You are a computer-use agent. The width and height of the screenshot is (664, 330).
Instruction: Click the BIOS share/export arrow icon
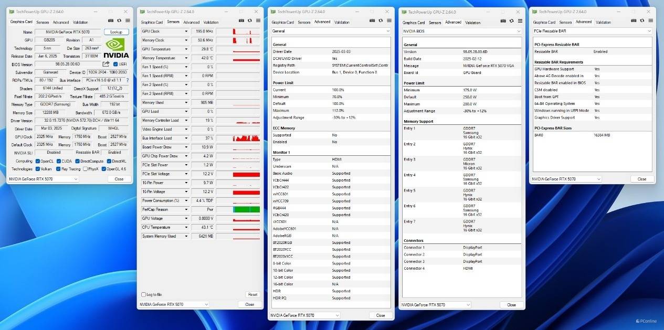click(x=106, y=64)
